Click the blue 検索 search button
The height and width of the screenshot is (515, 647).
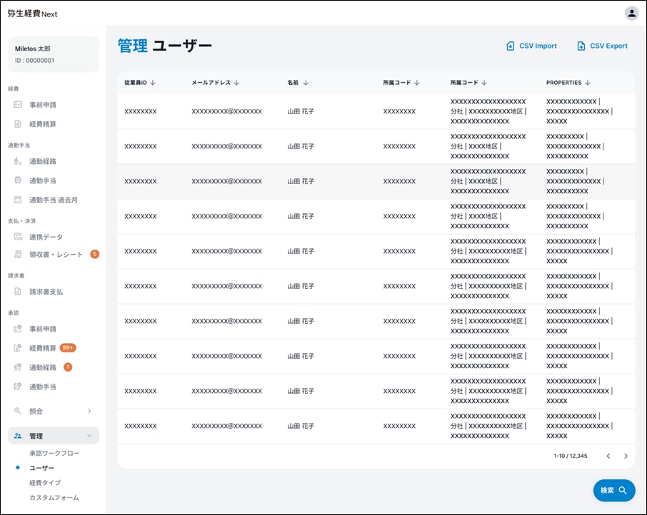point(614,490)
